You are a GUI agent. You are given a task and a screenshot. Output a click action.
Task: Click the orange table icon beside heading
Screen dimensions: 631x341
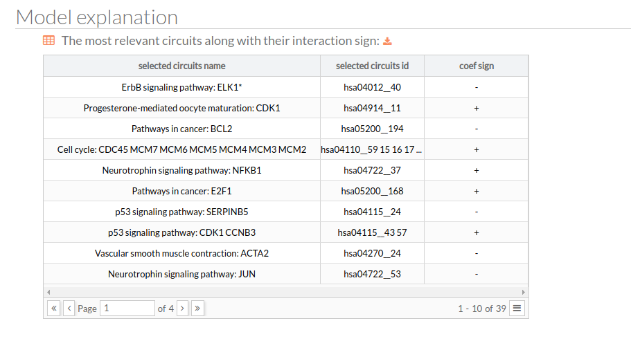click(48, 40)
